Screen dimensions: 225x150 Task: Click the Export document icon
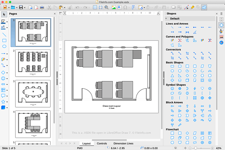30,7
